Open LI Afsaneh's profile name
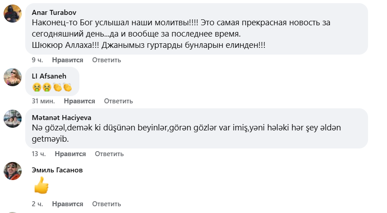 [x=49, y=76]
